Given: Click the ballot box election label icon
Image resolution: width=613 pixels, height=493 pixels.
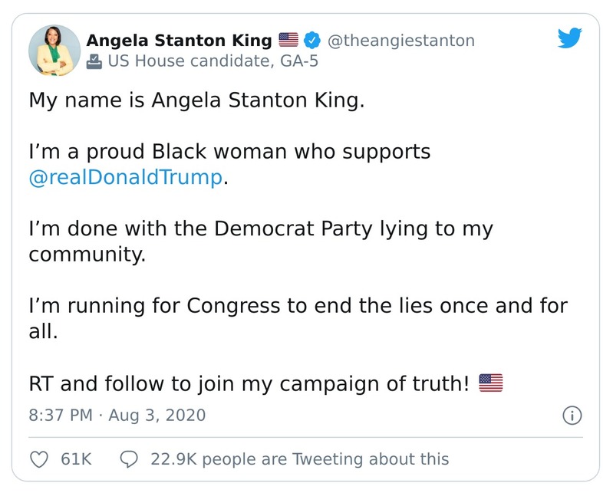Looking at the screenshot, I should (x=94, y=63).
